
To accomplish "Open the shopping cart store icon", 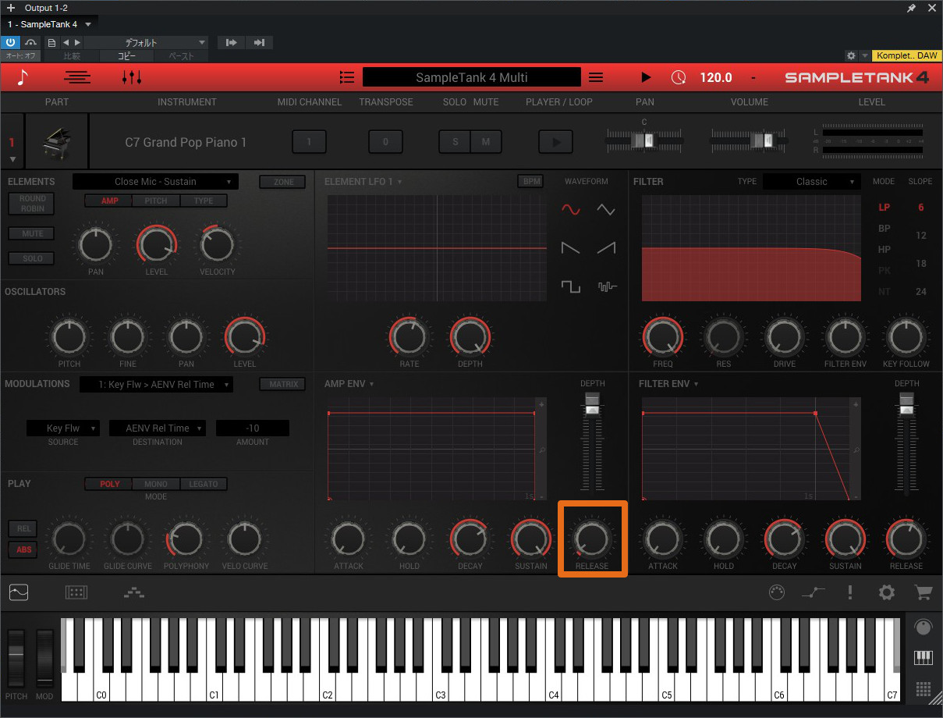I will [x=924, y=592].
